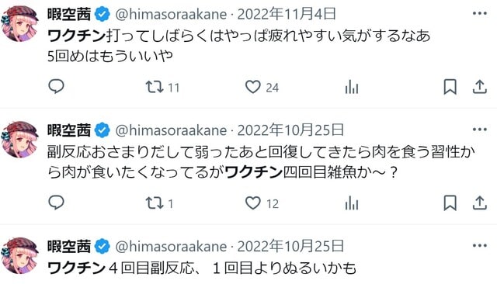Reply to the tweet with 12 likes
This screenshot has width=497, height=284.
tap(57, 203)
